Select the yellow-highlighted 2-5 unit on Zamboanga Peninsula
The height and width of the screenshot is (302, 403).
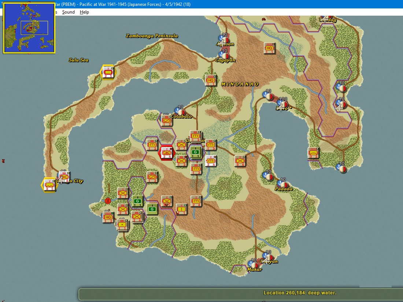(108, 72)
